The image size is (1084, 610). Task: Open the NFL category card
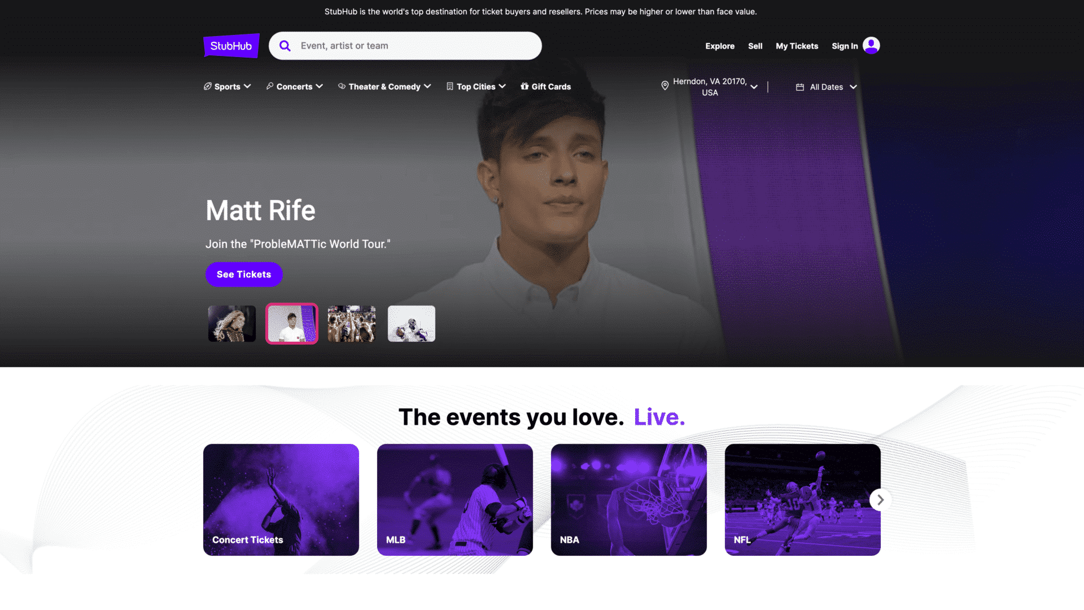[x=803, y=500]
